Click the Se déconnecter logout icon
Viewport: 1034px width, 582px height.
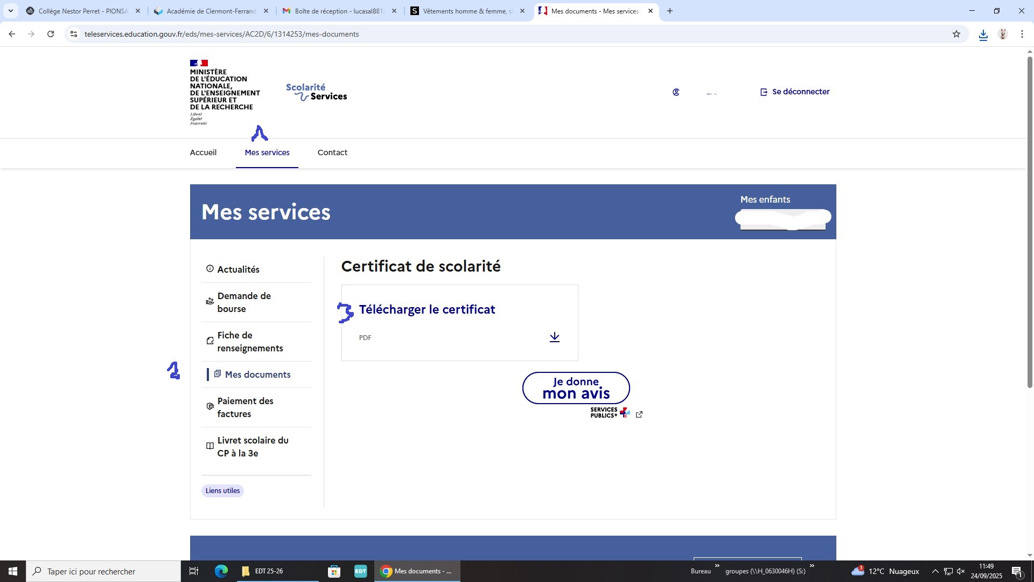[x=764, y=92]
